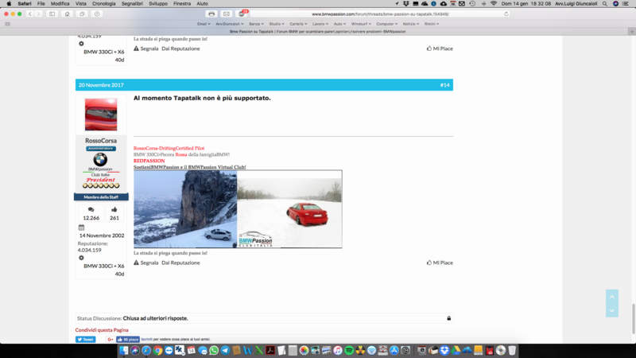The image size is (636, 358).
Task: Open the Cronologia menu
Action: (x=104, y=4)
